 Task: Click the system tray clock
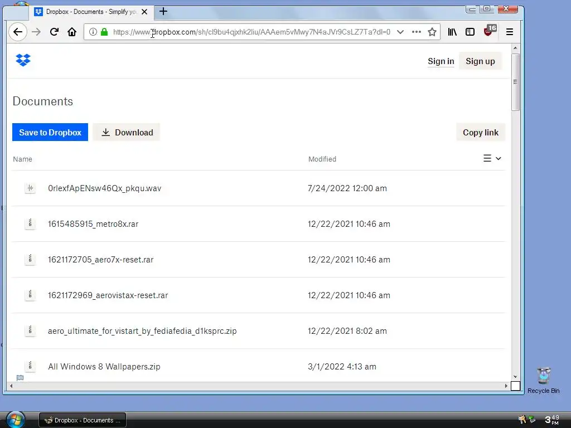pos(551,420)
